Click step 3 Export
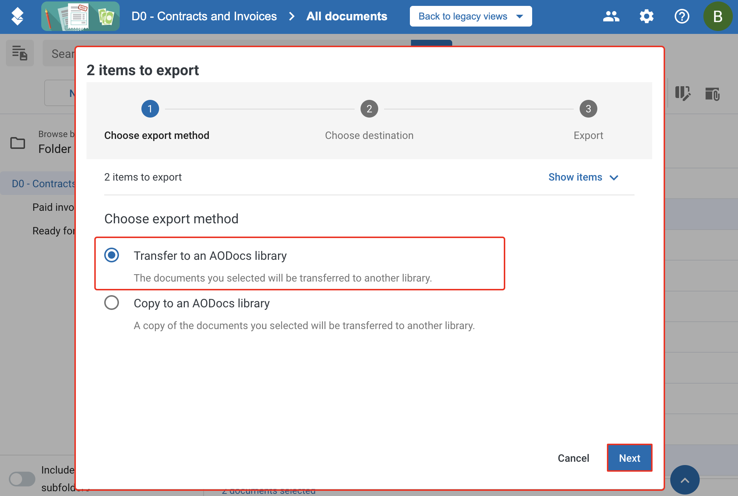 click(x=588, y=120)
